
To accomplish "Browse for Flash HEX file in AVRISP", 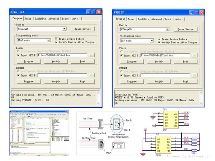I will 195,55.
